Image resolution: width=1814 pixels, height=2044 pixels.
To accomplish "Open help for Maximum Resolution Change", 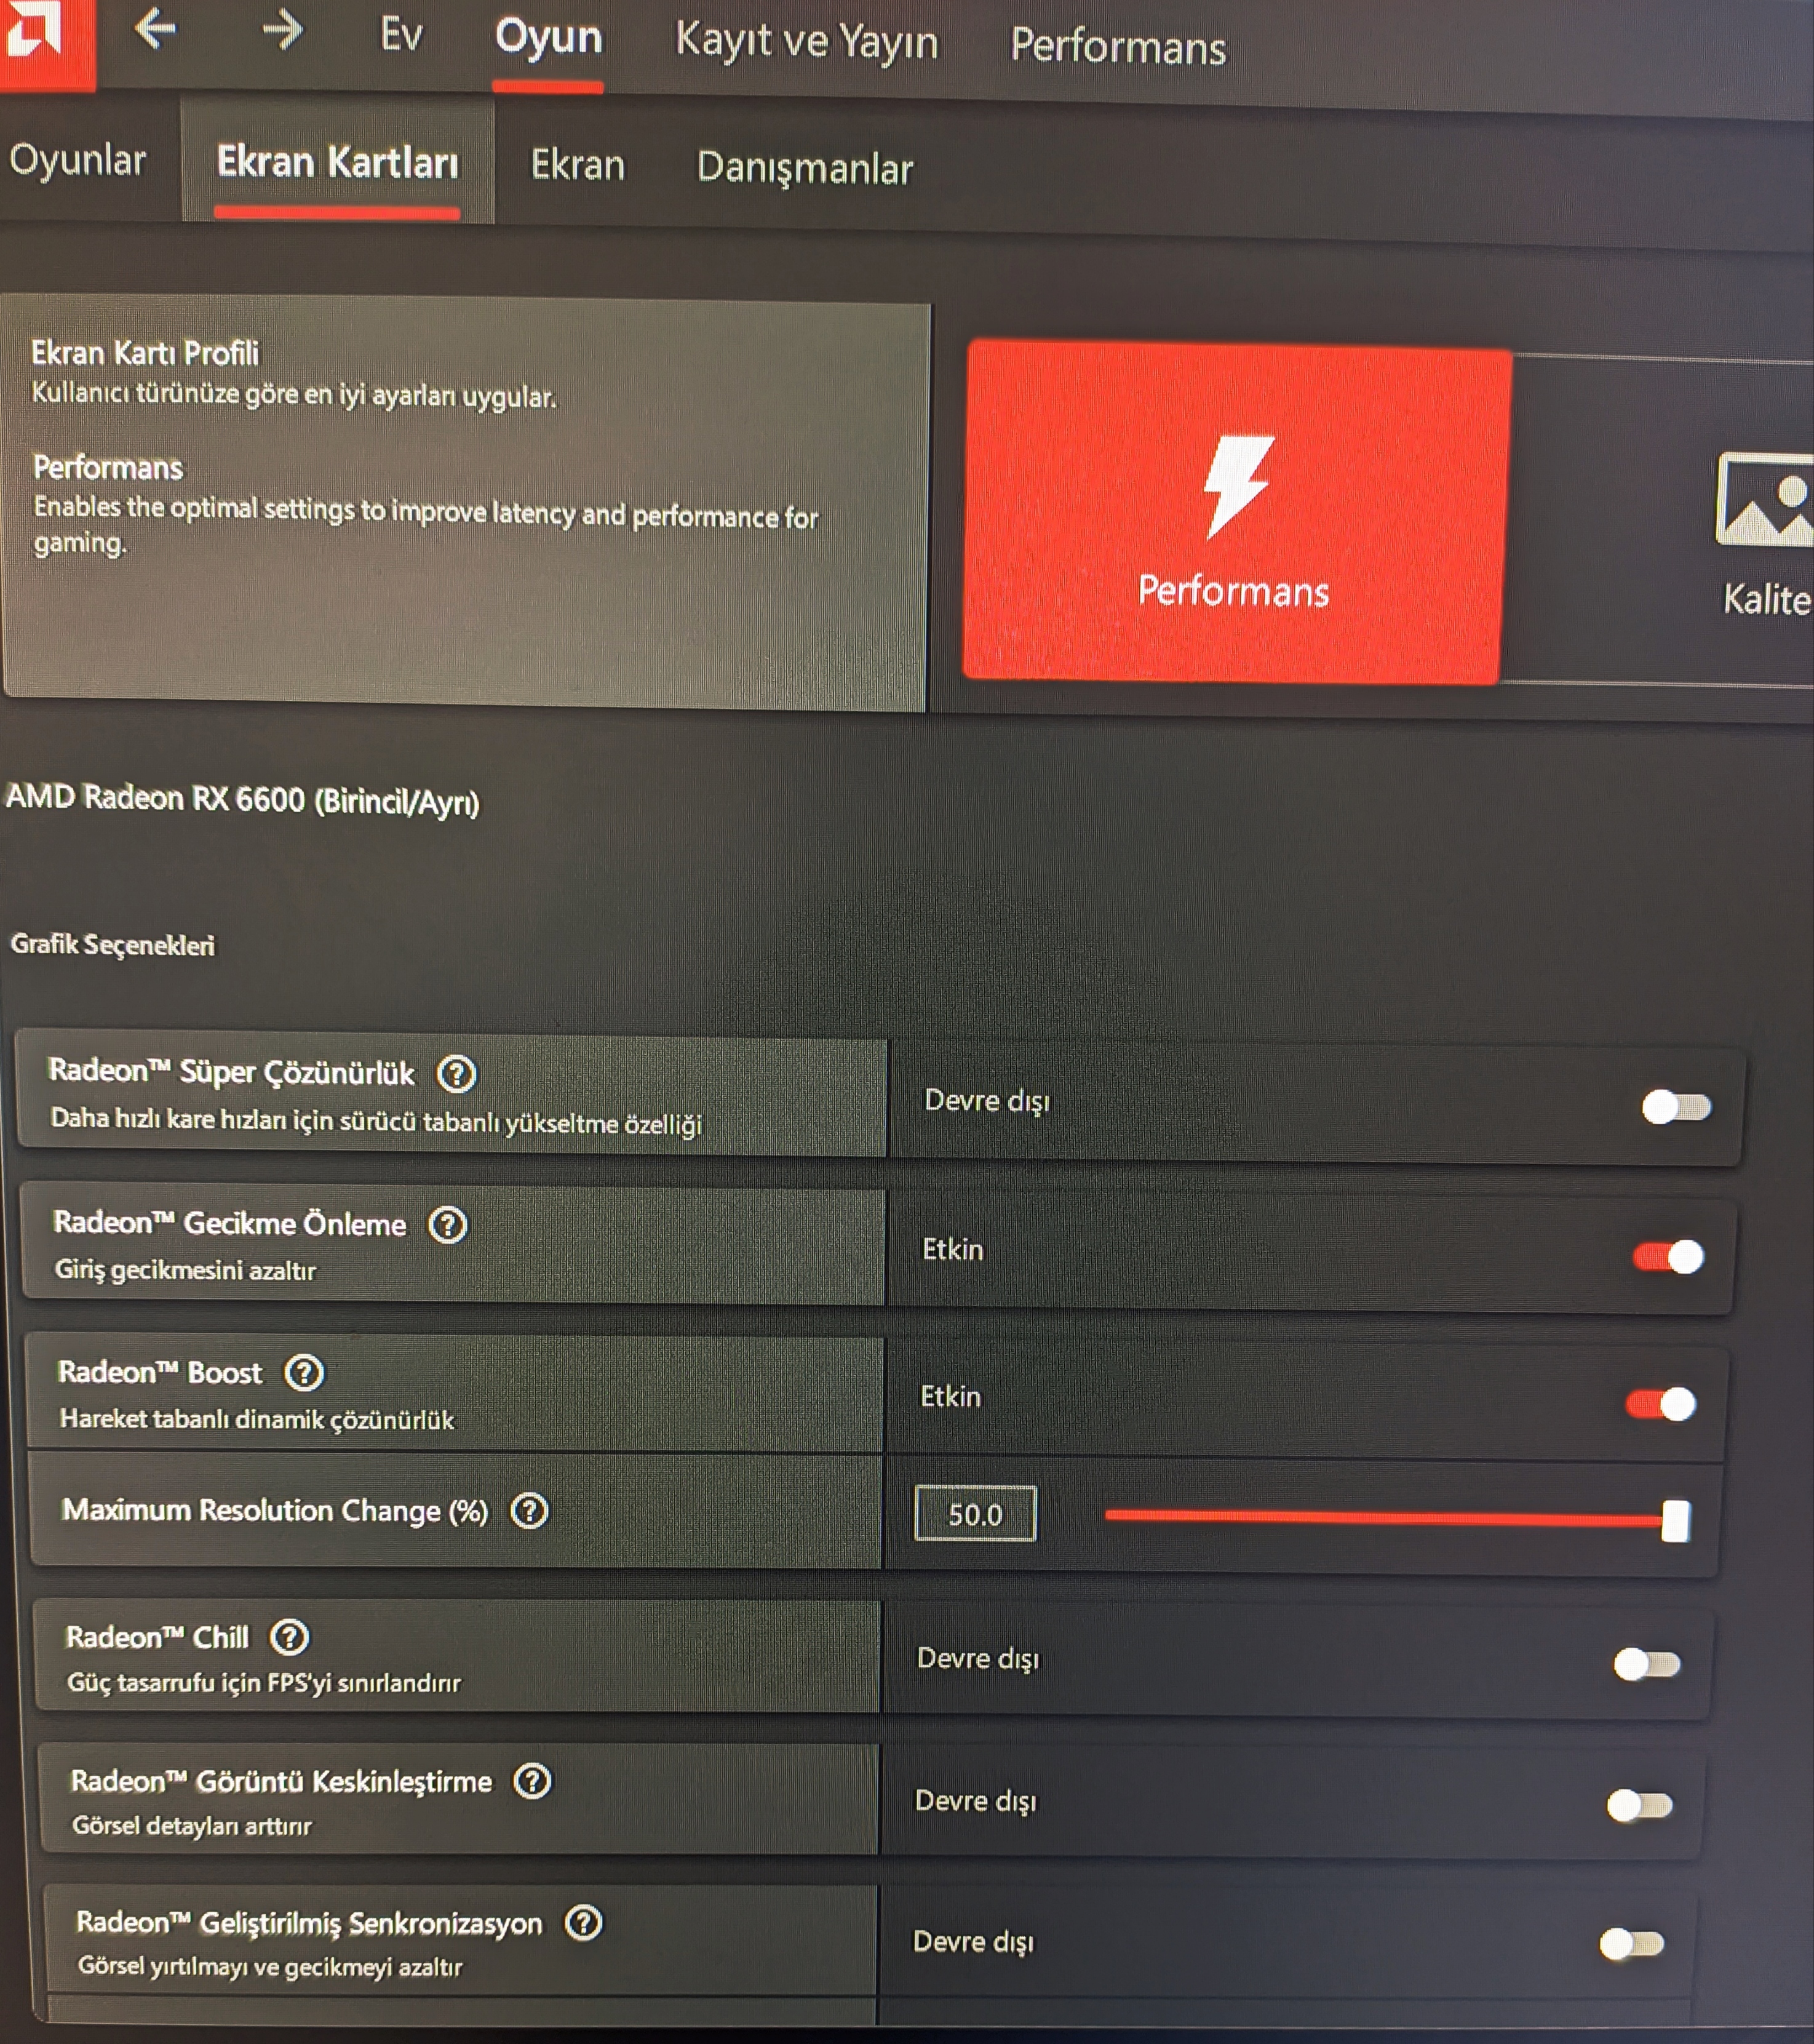I will [529, 1511].
